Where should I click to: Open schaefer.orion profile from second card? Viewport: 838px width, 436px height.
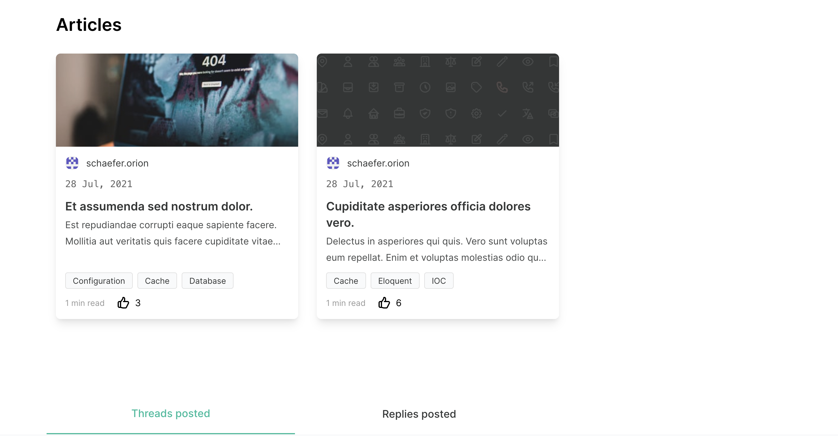coord(378,163)
